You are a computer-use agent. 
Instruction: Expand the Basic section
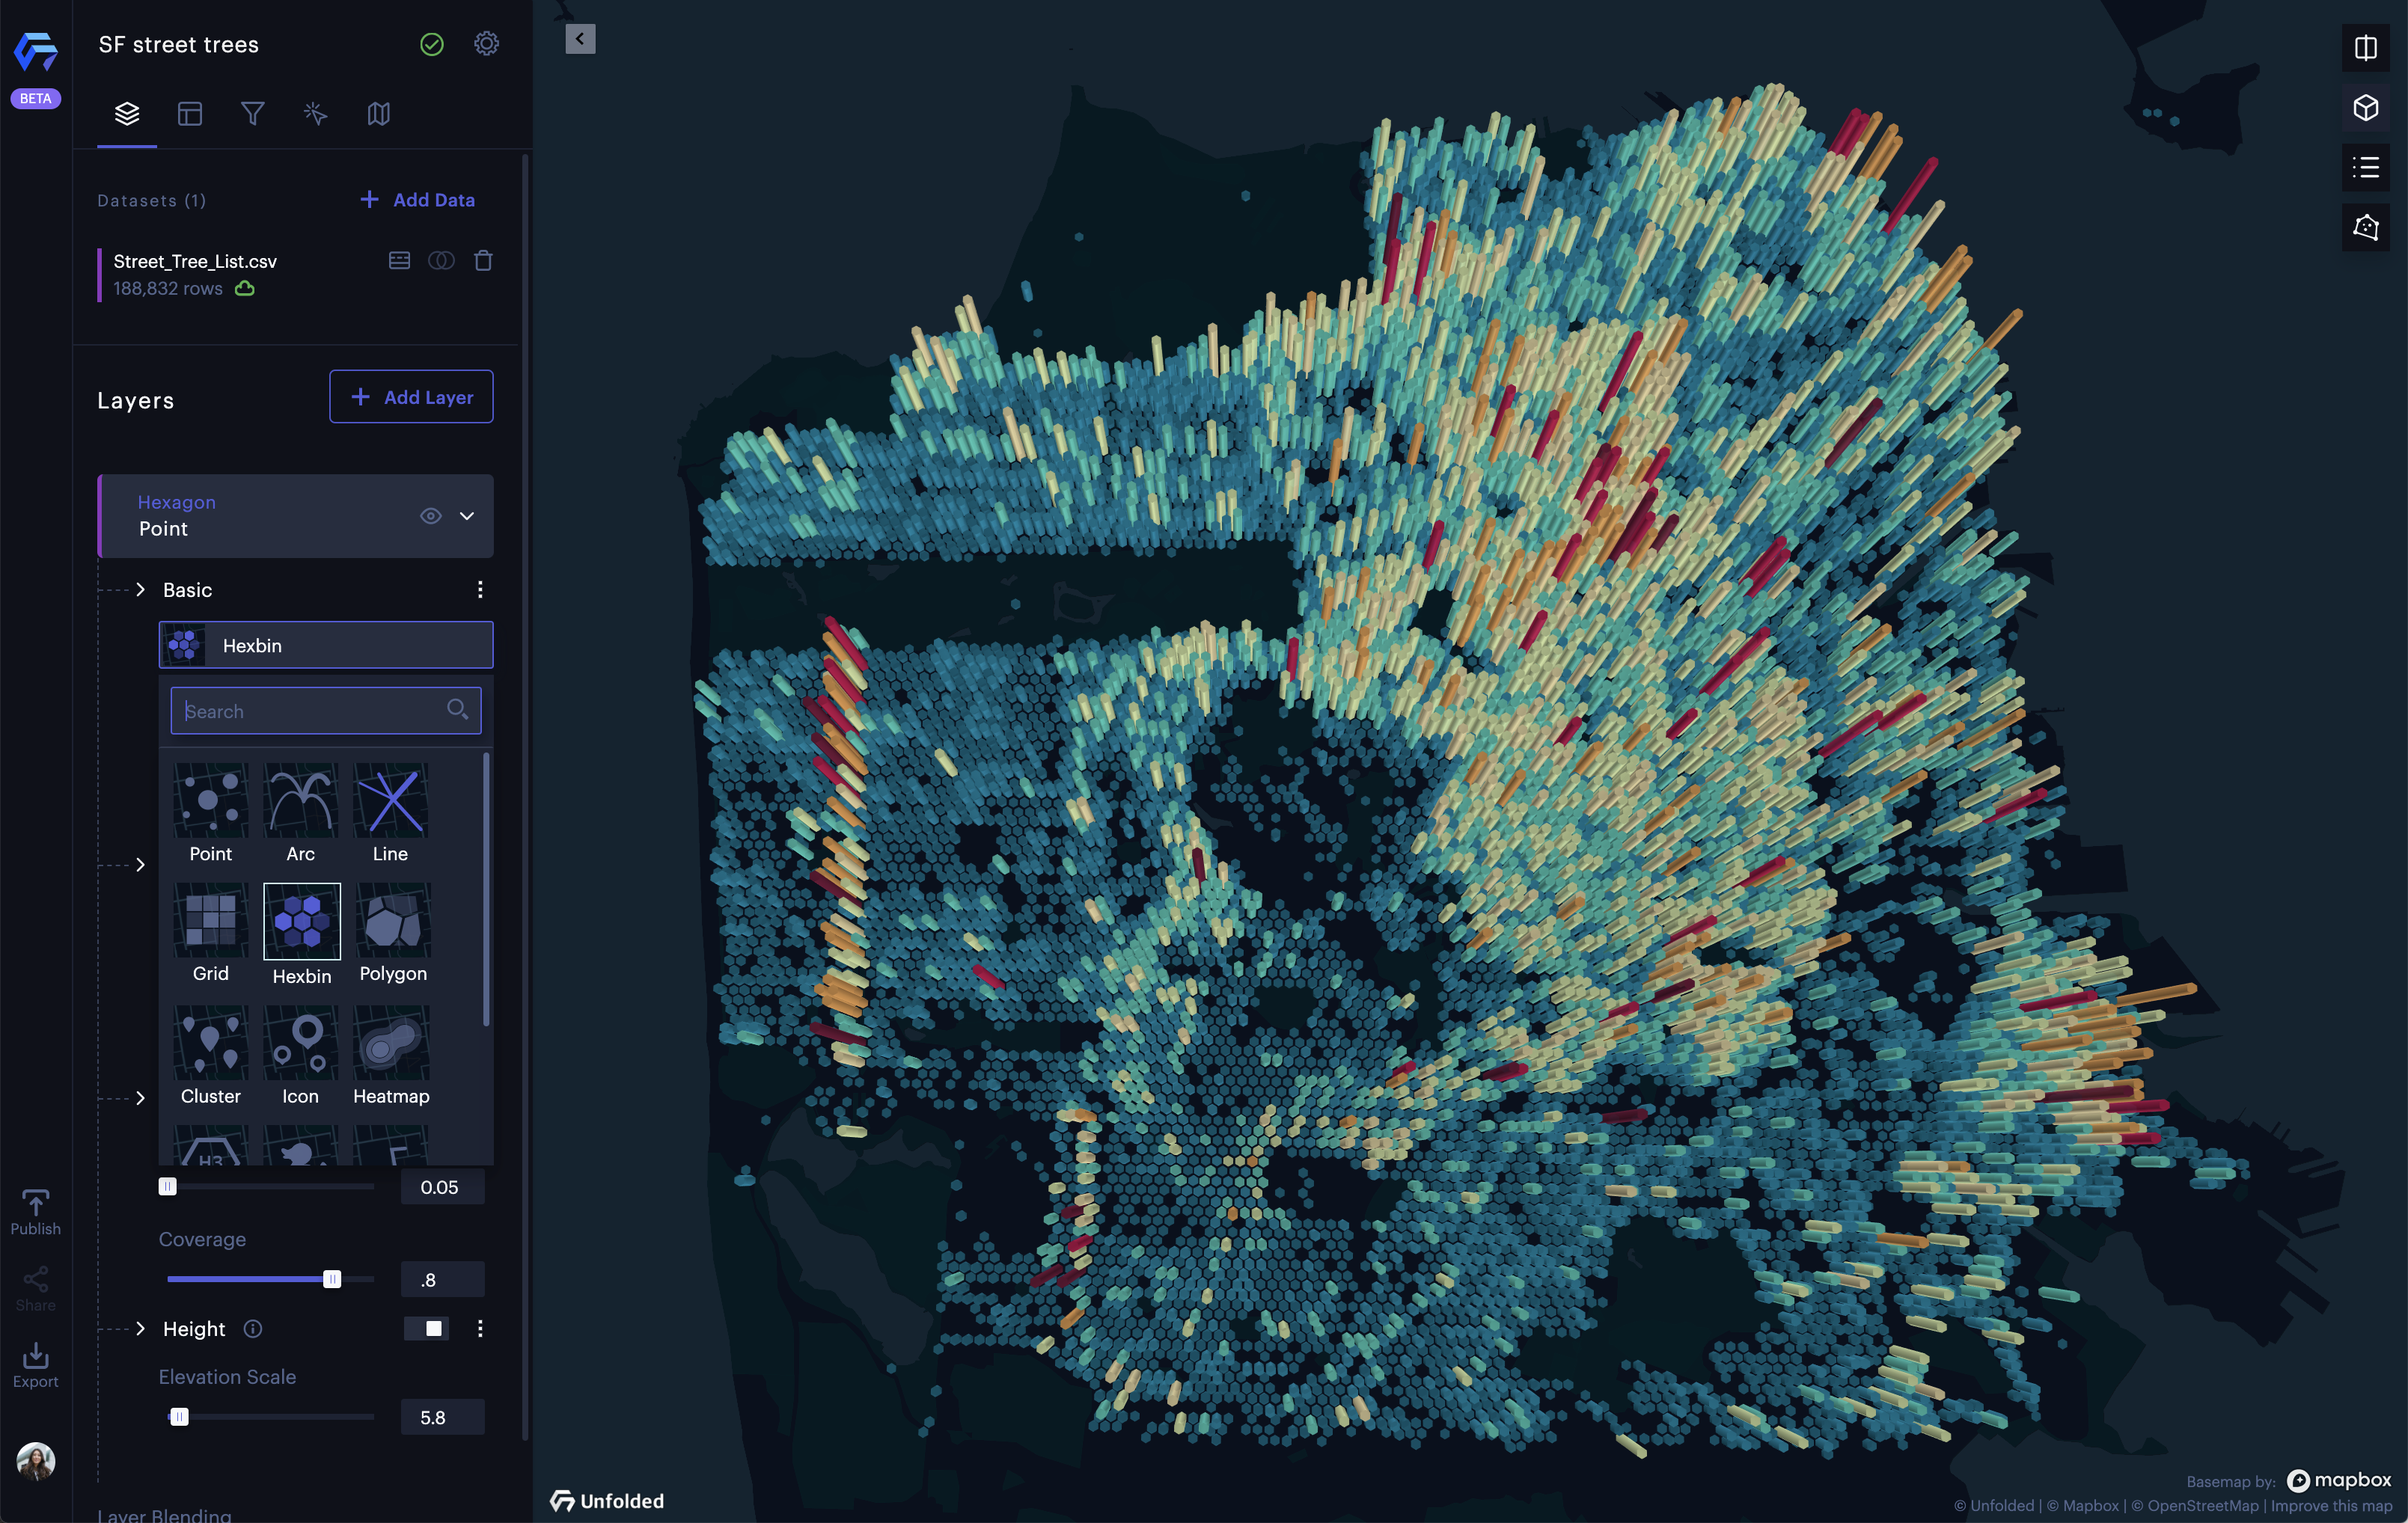point(141,589)
